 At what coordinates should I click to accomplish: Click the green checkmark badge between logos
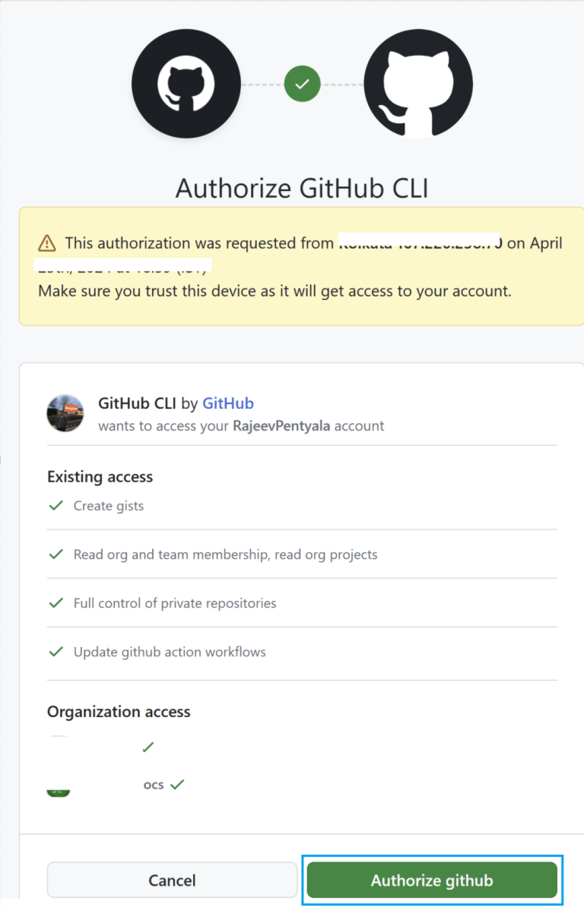pos(302,84)
